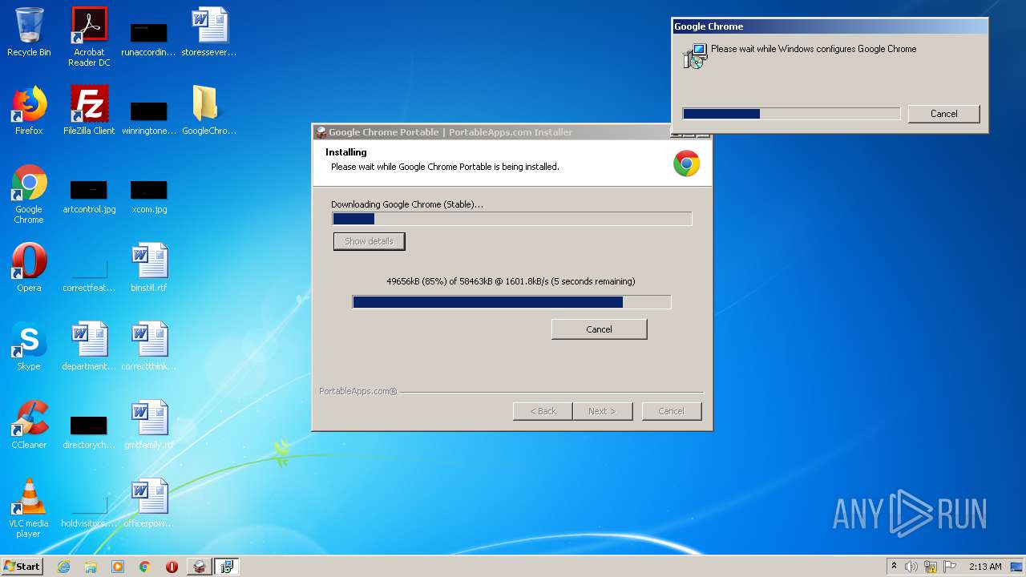
Task: Click the Windows Installer dialog icon
Action: (x=694, y=56)
